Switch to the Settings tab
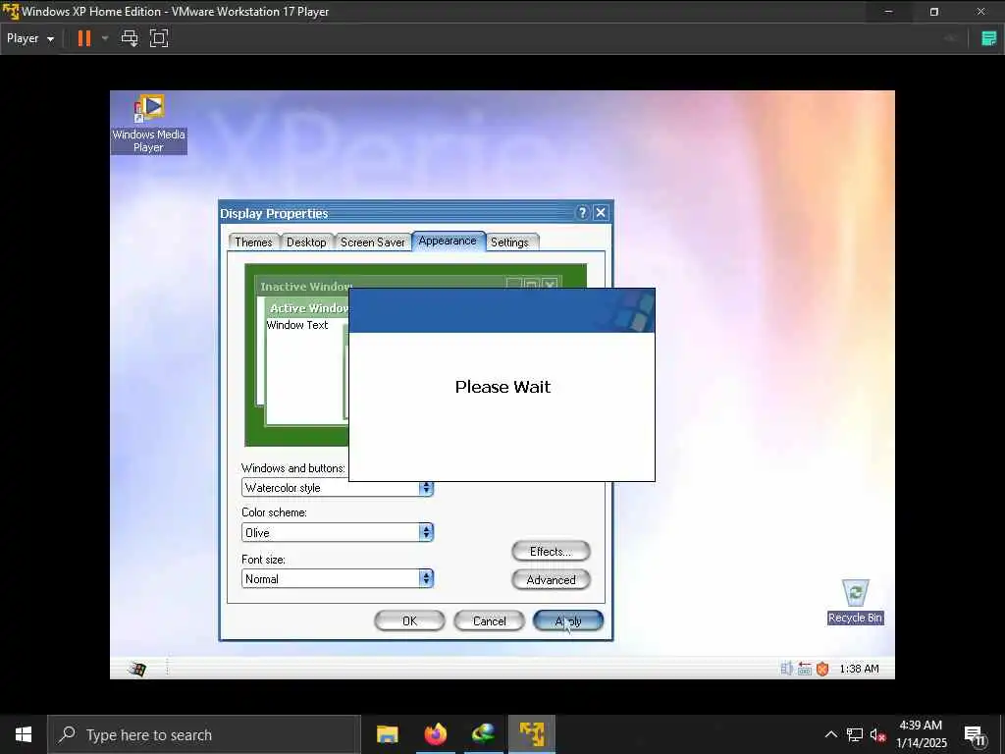The width and height of the screenshot is (1005, 754). [510, 242]
